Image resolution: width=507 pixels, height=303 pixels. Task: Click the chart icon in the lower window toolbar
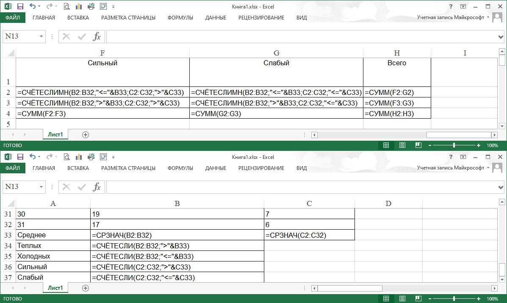79,157
